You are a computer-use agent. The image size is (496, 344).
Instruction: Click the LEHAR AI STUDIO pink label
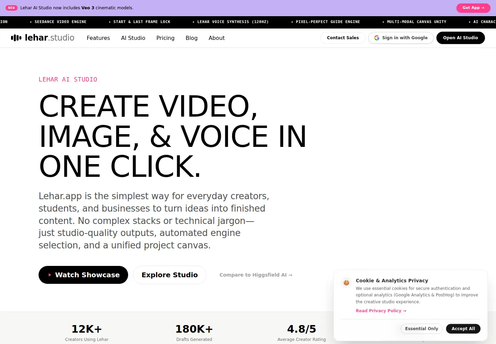click(x=68, y=79)
